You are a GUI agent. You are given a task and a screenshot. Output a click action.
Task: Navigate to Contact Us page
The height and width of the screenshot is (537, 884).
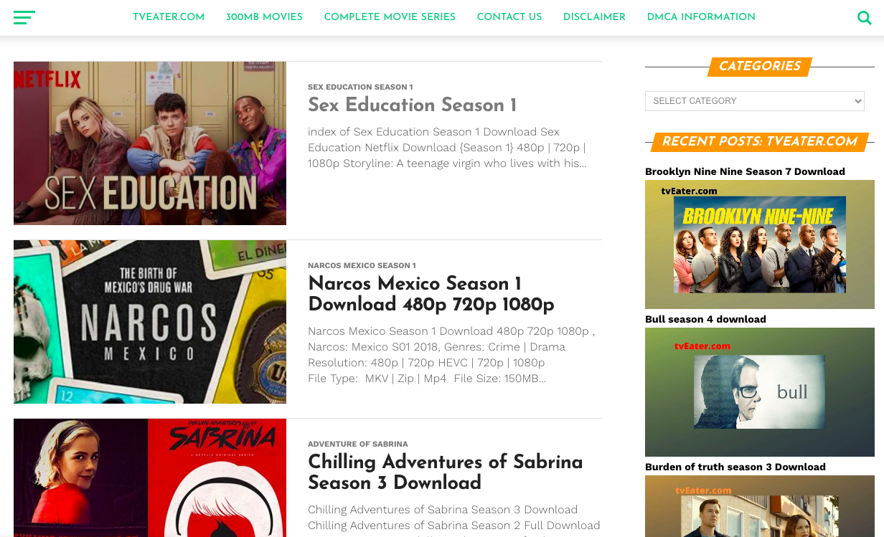point(509,17)
